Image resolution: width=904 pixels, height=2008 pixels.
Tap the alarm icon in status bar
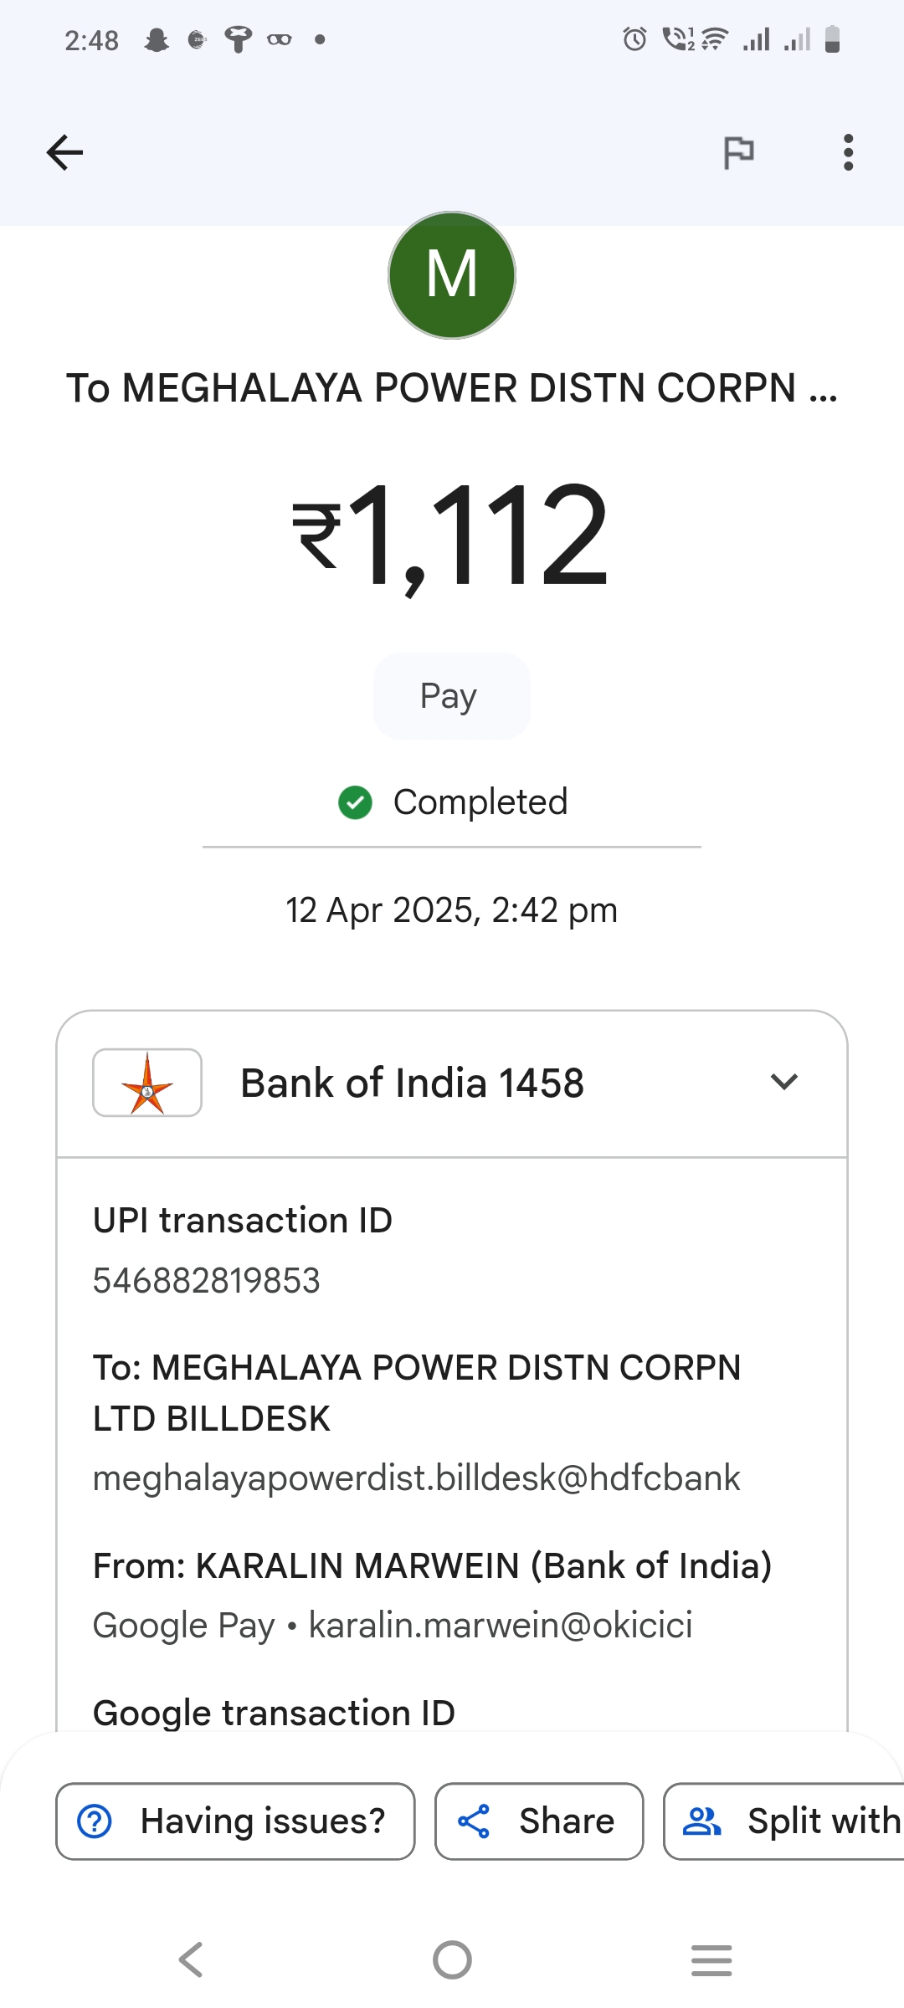pos(634,39)
